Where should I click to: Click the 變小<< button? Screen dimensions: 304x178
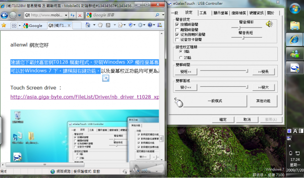coord(186,88)
